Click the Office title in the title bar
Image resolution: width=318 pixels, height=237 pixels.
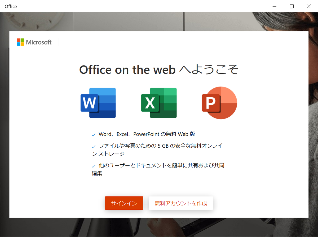coord(11,6)
